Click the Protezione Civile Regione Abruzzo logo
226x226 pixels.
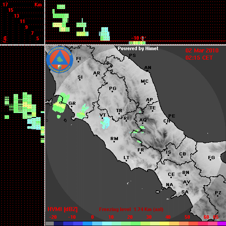(x=60, y=60)
